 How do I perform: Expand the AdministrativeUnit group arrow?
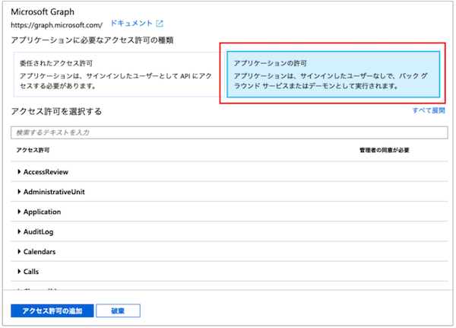[x=19, y=192]
